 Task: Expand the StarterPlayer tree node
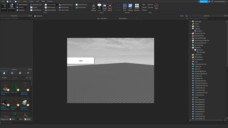coord(190,57)
